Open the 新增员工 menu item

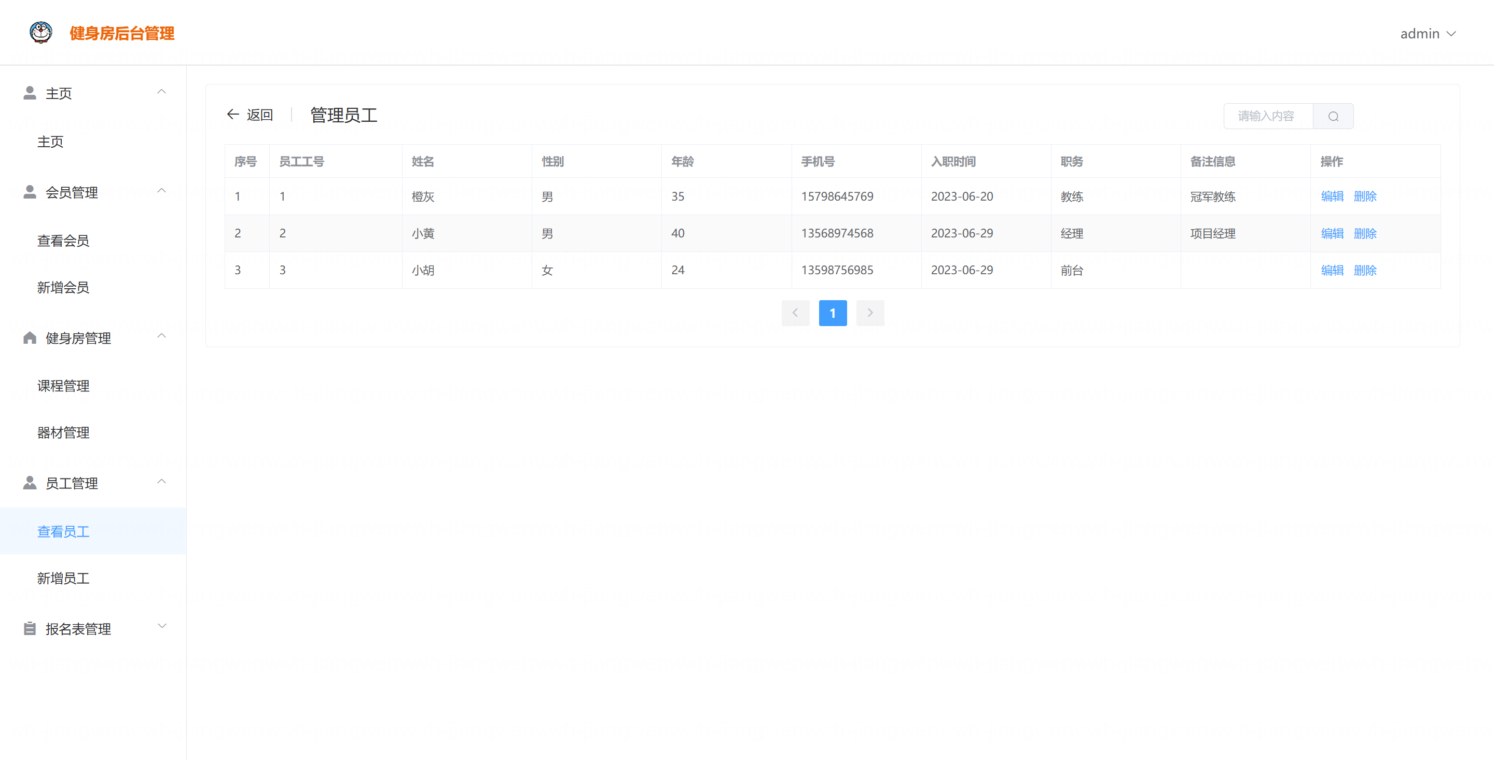(63, 578)
